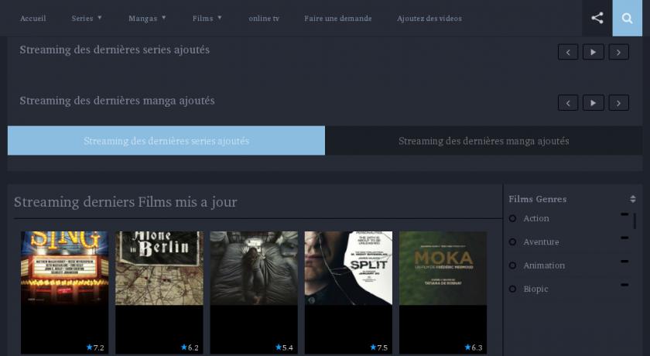The image size is (650, 356).
Task: Select the Animation genre radio button
Action: click(513, 265)
